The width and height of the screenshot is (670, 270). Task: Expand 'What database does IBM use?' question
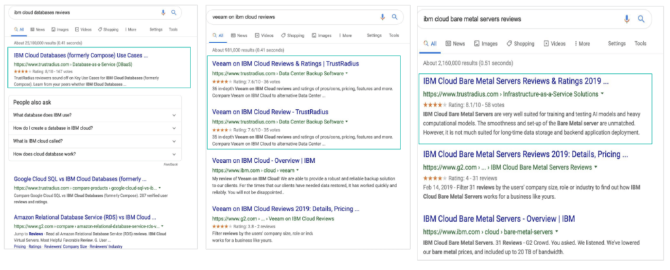click(95, 115)
